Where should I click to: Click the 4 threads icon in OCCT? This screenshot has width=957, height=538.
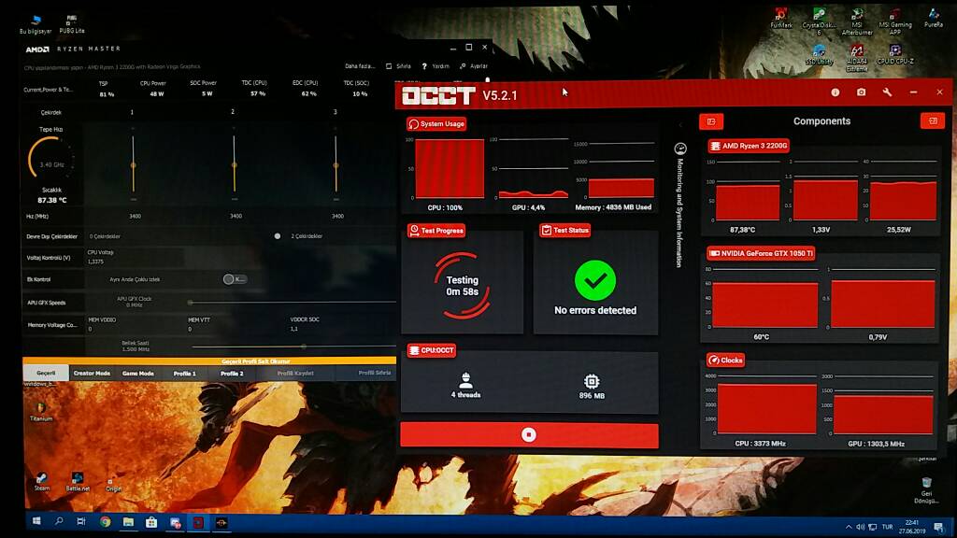coord(465,380)
